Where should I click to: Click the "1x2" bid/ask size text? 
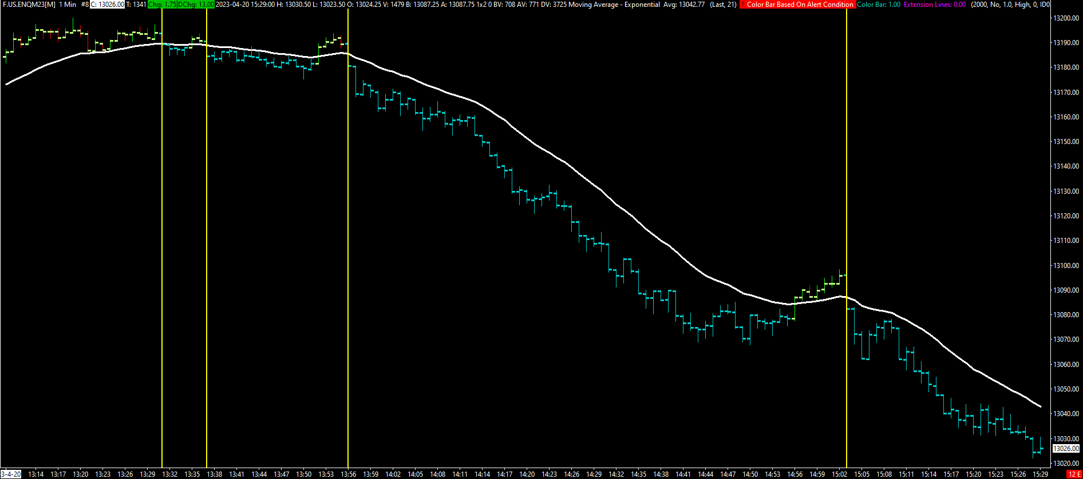point(481,5)
